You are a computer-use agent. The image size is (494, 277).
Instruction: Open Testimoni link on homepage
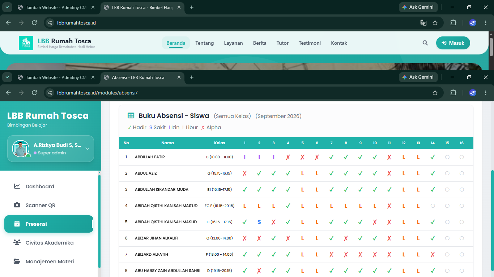tap(310, 43)
